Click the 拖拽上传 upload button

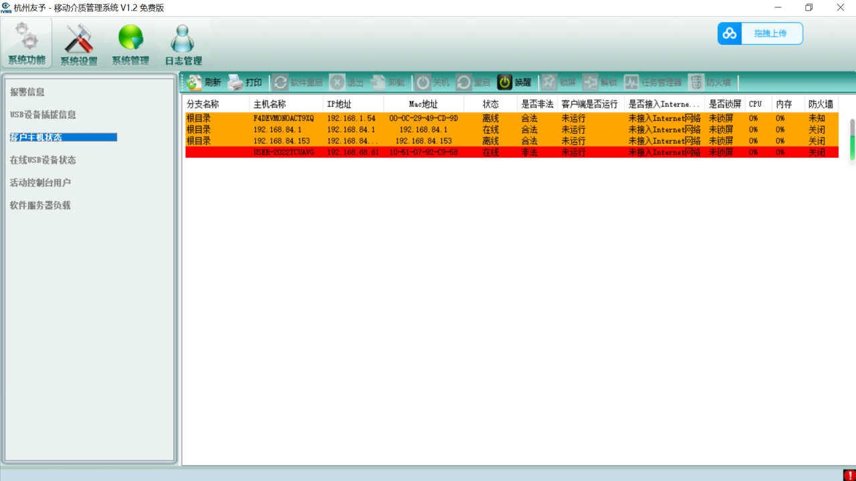760,33
